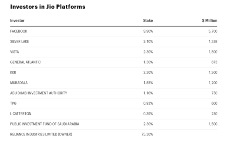Select the TPG investor entry
Image resolution: width=235 pixels, height=144 pixels.
click(13, 103)
